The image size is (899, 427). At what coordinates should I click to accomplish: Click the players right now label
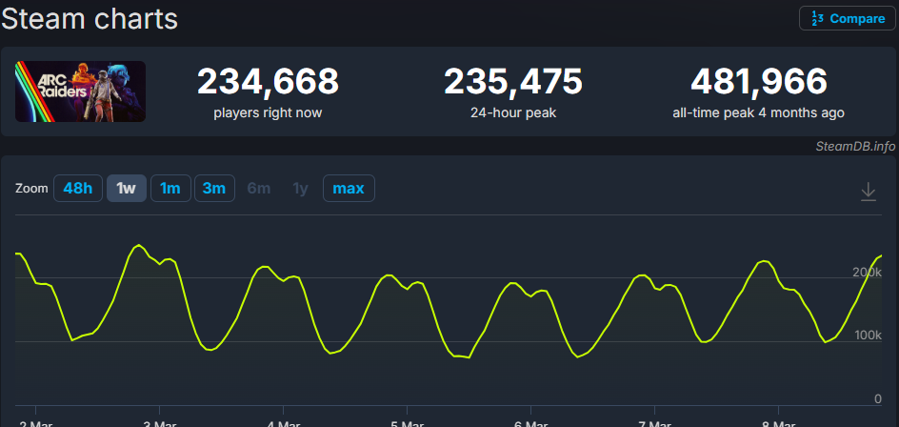(x=268, y=113)
